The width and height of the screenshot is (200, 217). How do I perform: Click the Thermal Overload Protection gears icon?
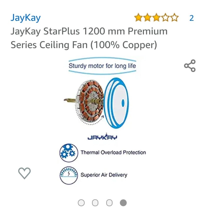[69, 153]
